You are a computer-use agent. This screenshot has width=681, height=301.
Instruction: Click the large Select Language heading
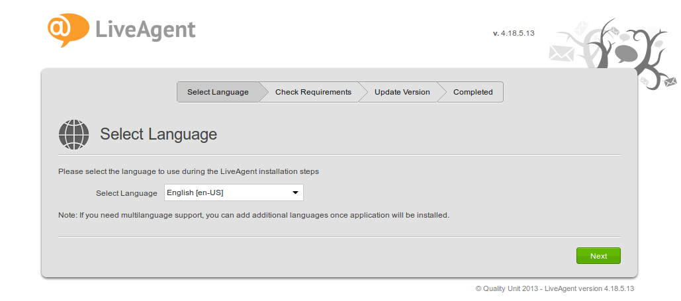pyautogui.click(x=158, y=134)
